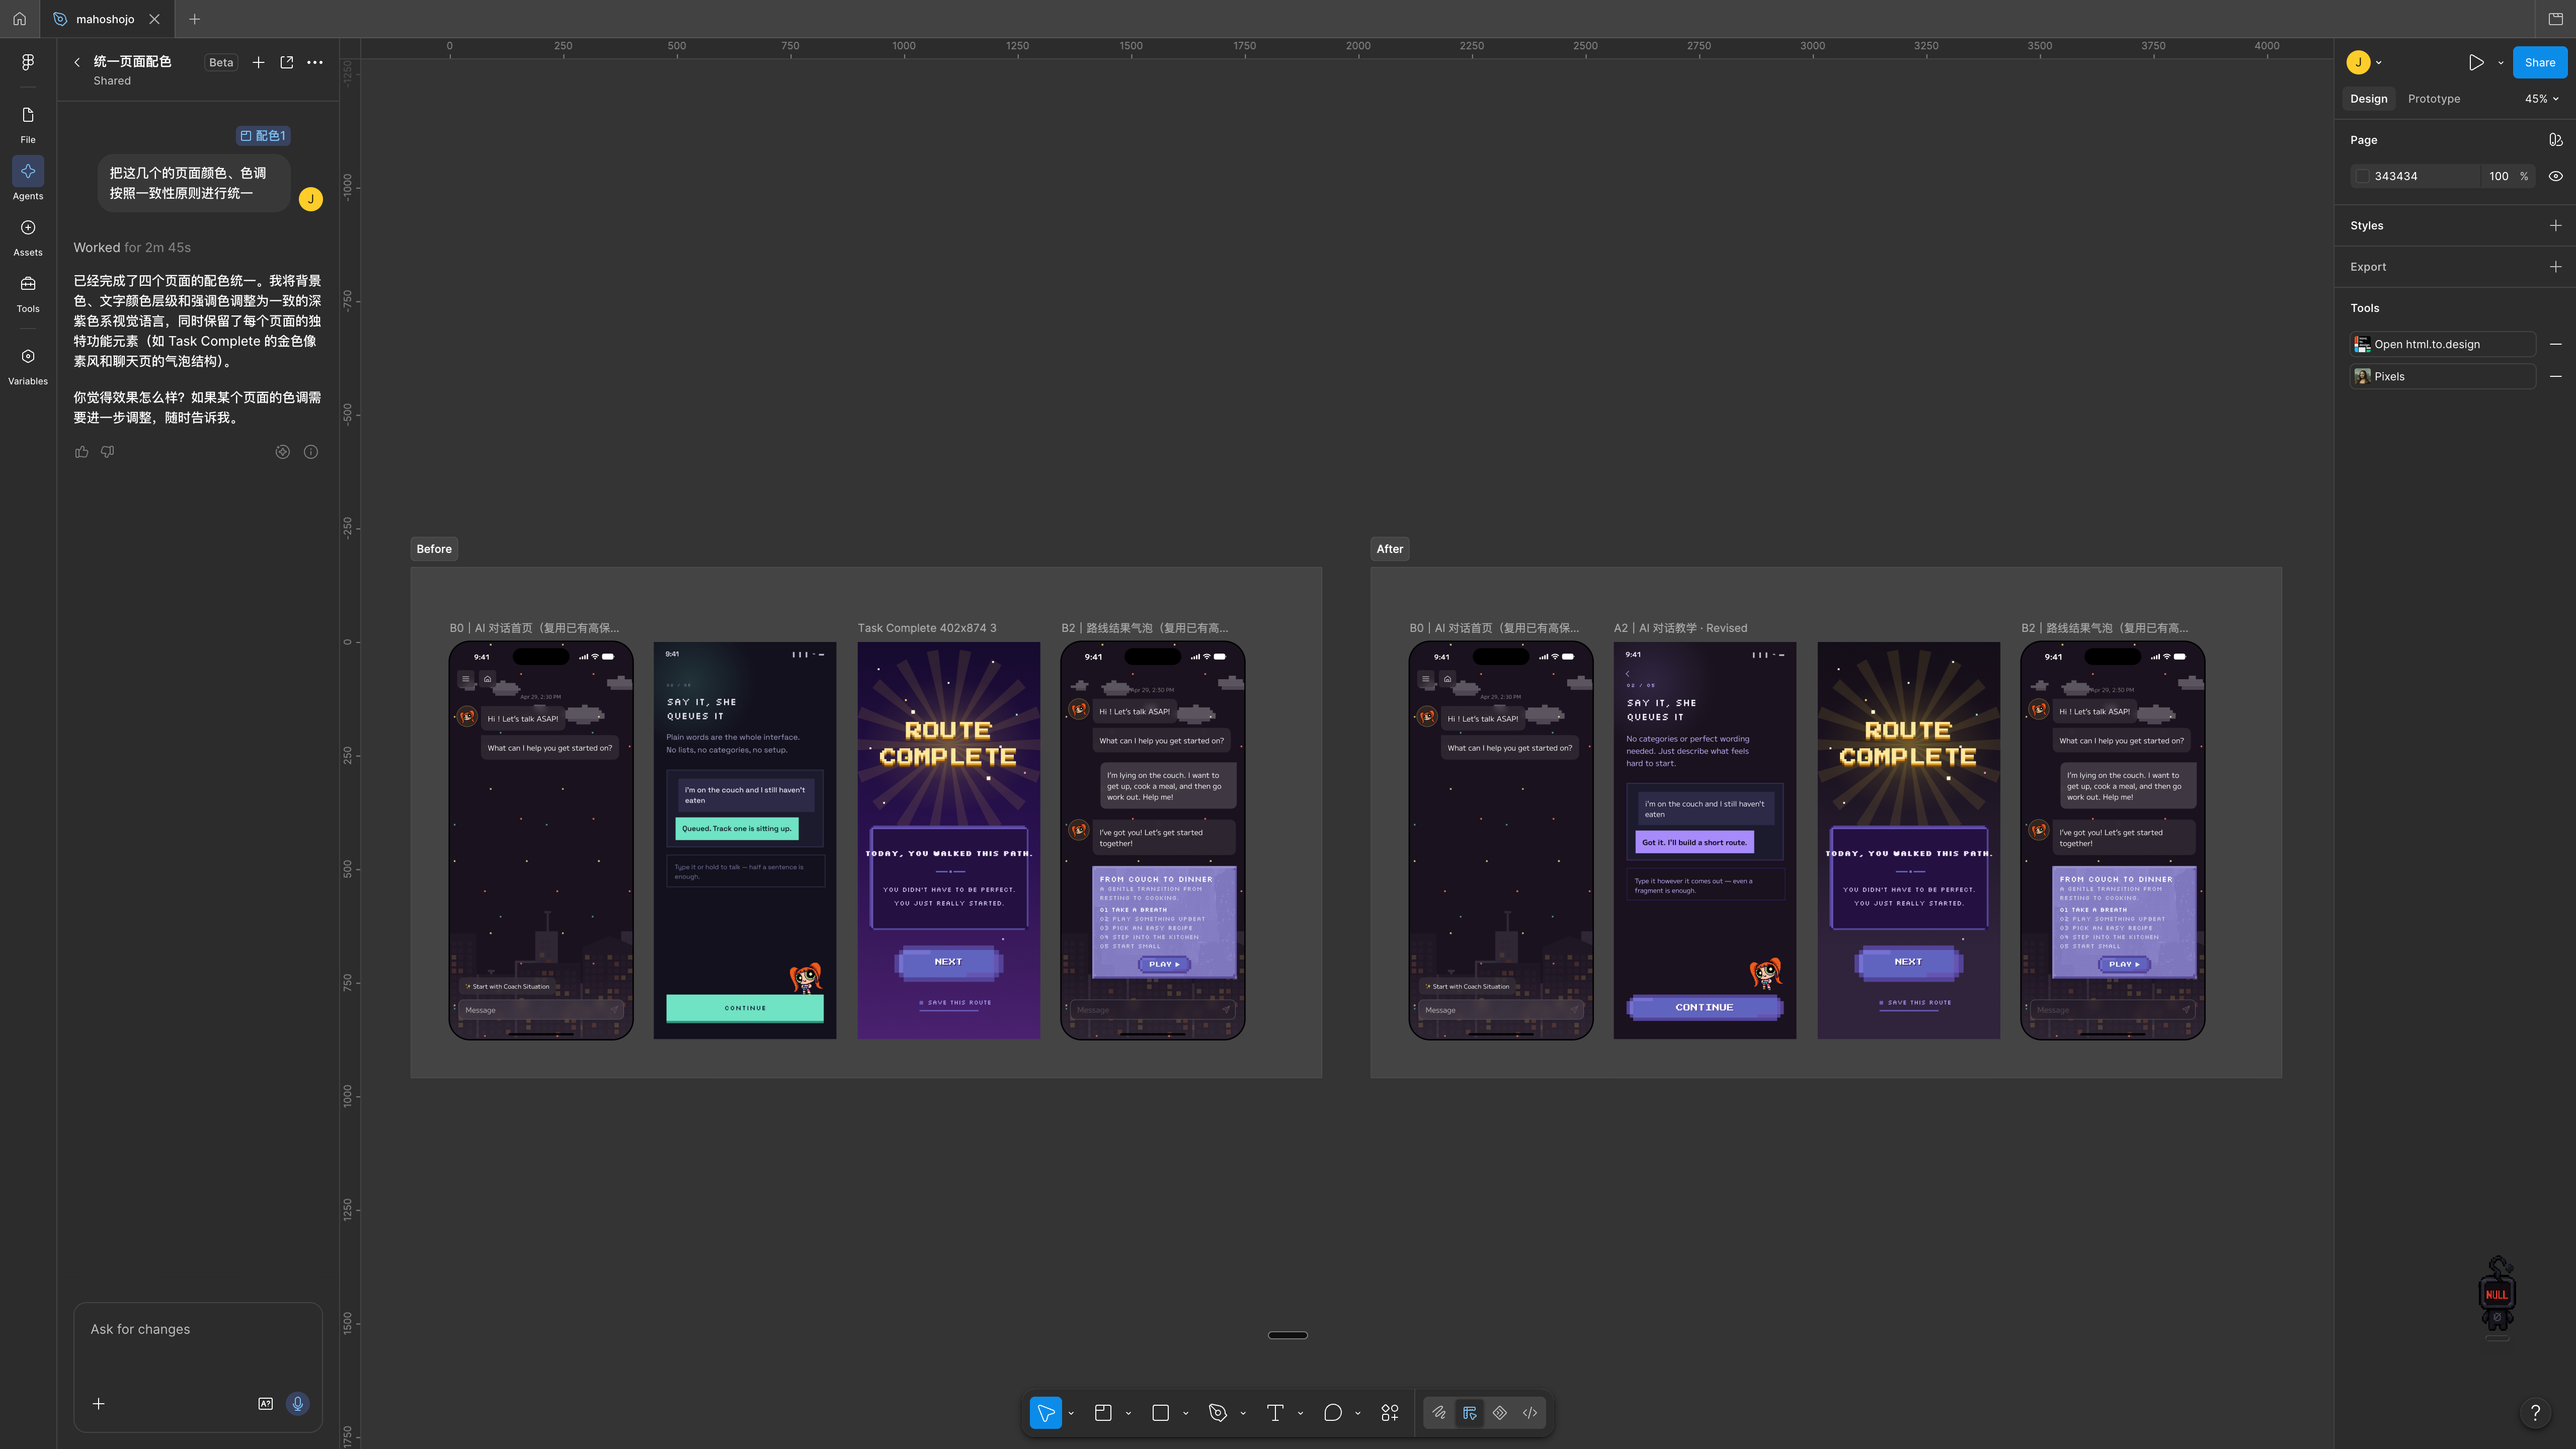
Task: Open the Figma main menu
Action: point(28,62)
